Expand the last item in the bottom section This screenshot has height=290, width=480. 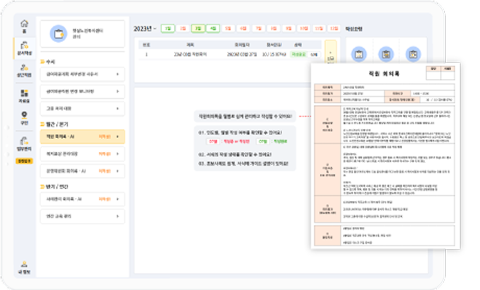click(117, 216)
